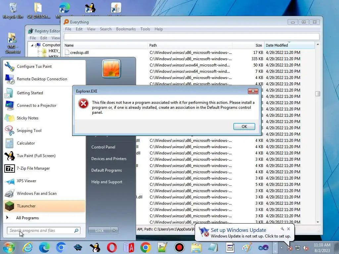Launch TLauncher from Start menu

click(x=44, y=206)
